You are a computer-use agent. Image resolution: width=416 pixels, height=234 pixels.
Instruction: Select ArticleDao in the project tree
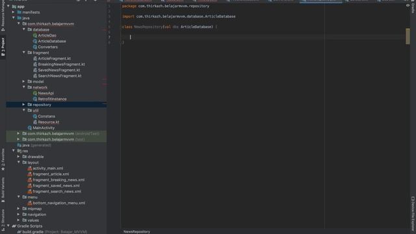(47, 36)
